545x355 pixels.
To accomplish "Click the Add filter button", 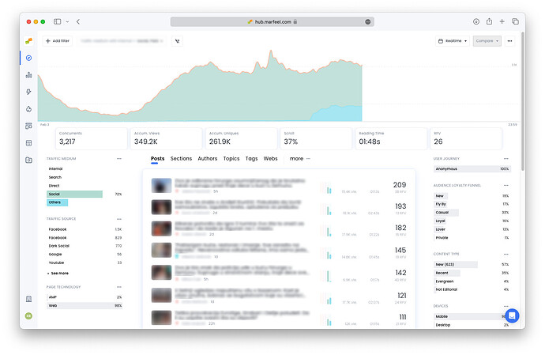I will coord(58,41).
